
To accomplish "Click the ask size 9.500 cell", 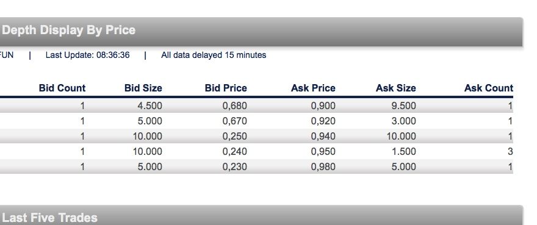I will 403,106.
